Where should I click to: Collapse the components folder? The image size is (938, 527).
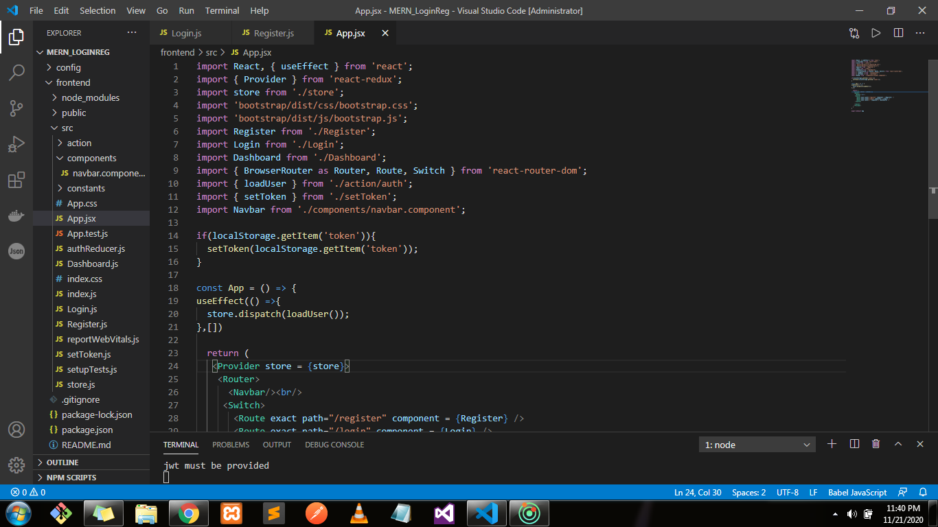coord(91,158)
